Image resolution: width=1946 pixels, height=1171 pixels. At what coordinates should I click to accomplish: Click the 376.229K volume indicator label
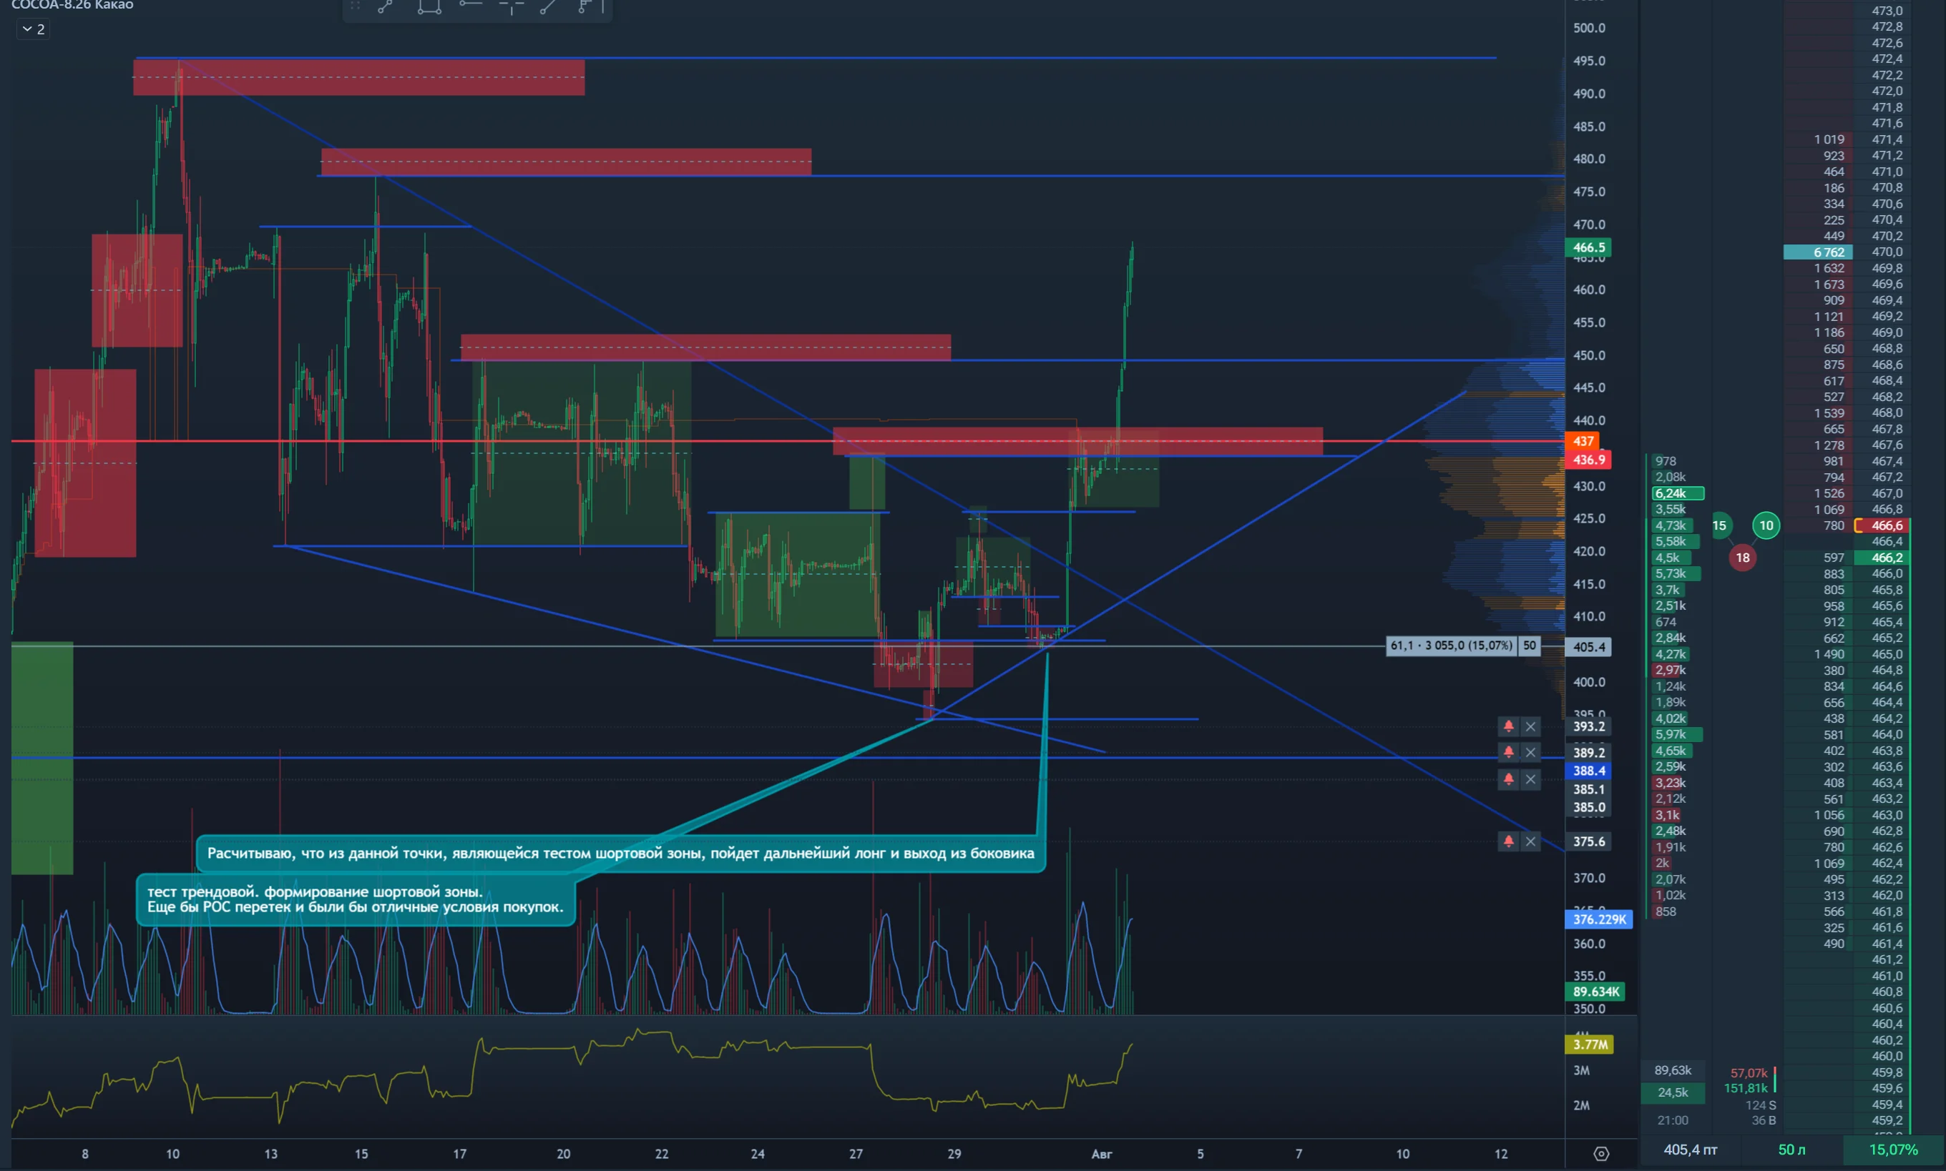[1598, 919]
